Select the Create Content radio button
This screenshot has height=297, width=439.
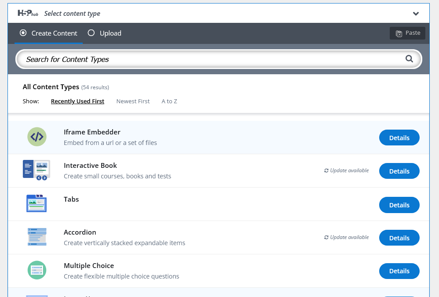(23, 33)
